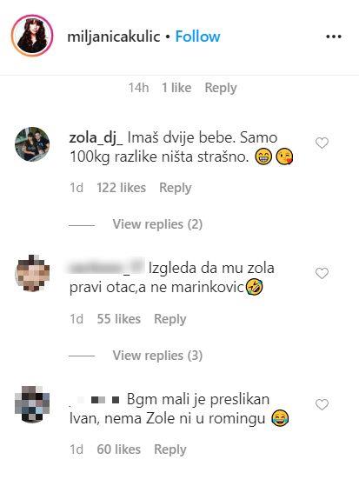Expand View replies (3) thread

tap(157, 356)
